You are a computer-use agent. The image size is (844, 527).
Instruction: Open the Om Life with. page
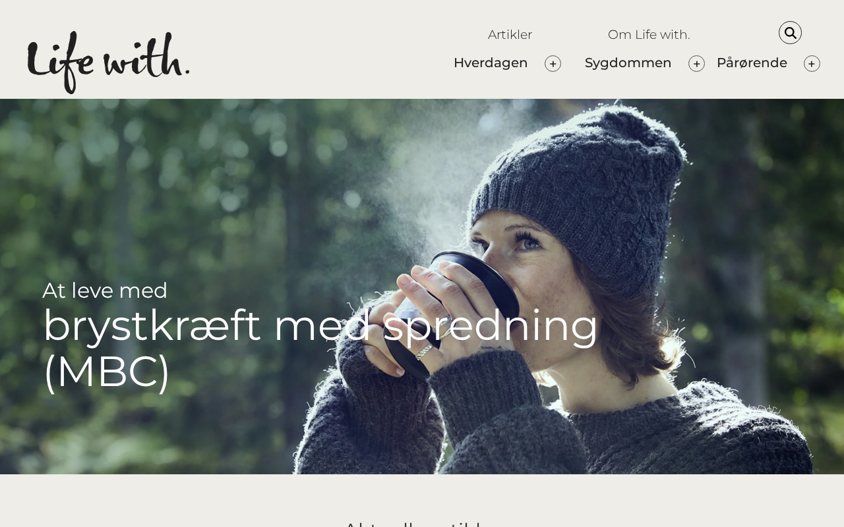649,35
